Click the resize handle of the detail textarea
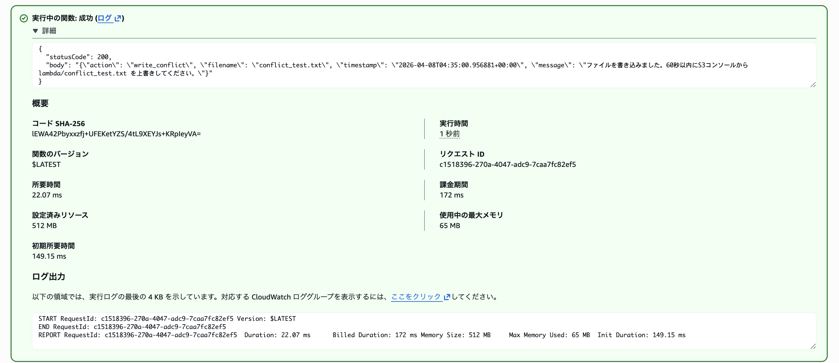Image resolution: width=839 pixels, height=363 pixels. click(x=813, y=84)
